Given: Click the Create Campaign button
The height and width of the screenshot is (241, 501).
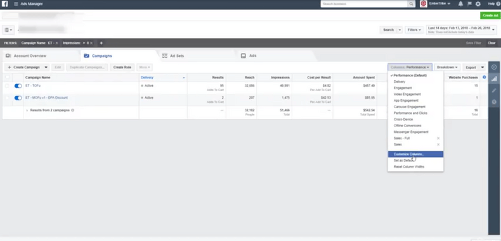Looking at the screenshot, I should [x=24, y=67].
